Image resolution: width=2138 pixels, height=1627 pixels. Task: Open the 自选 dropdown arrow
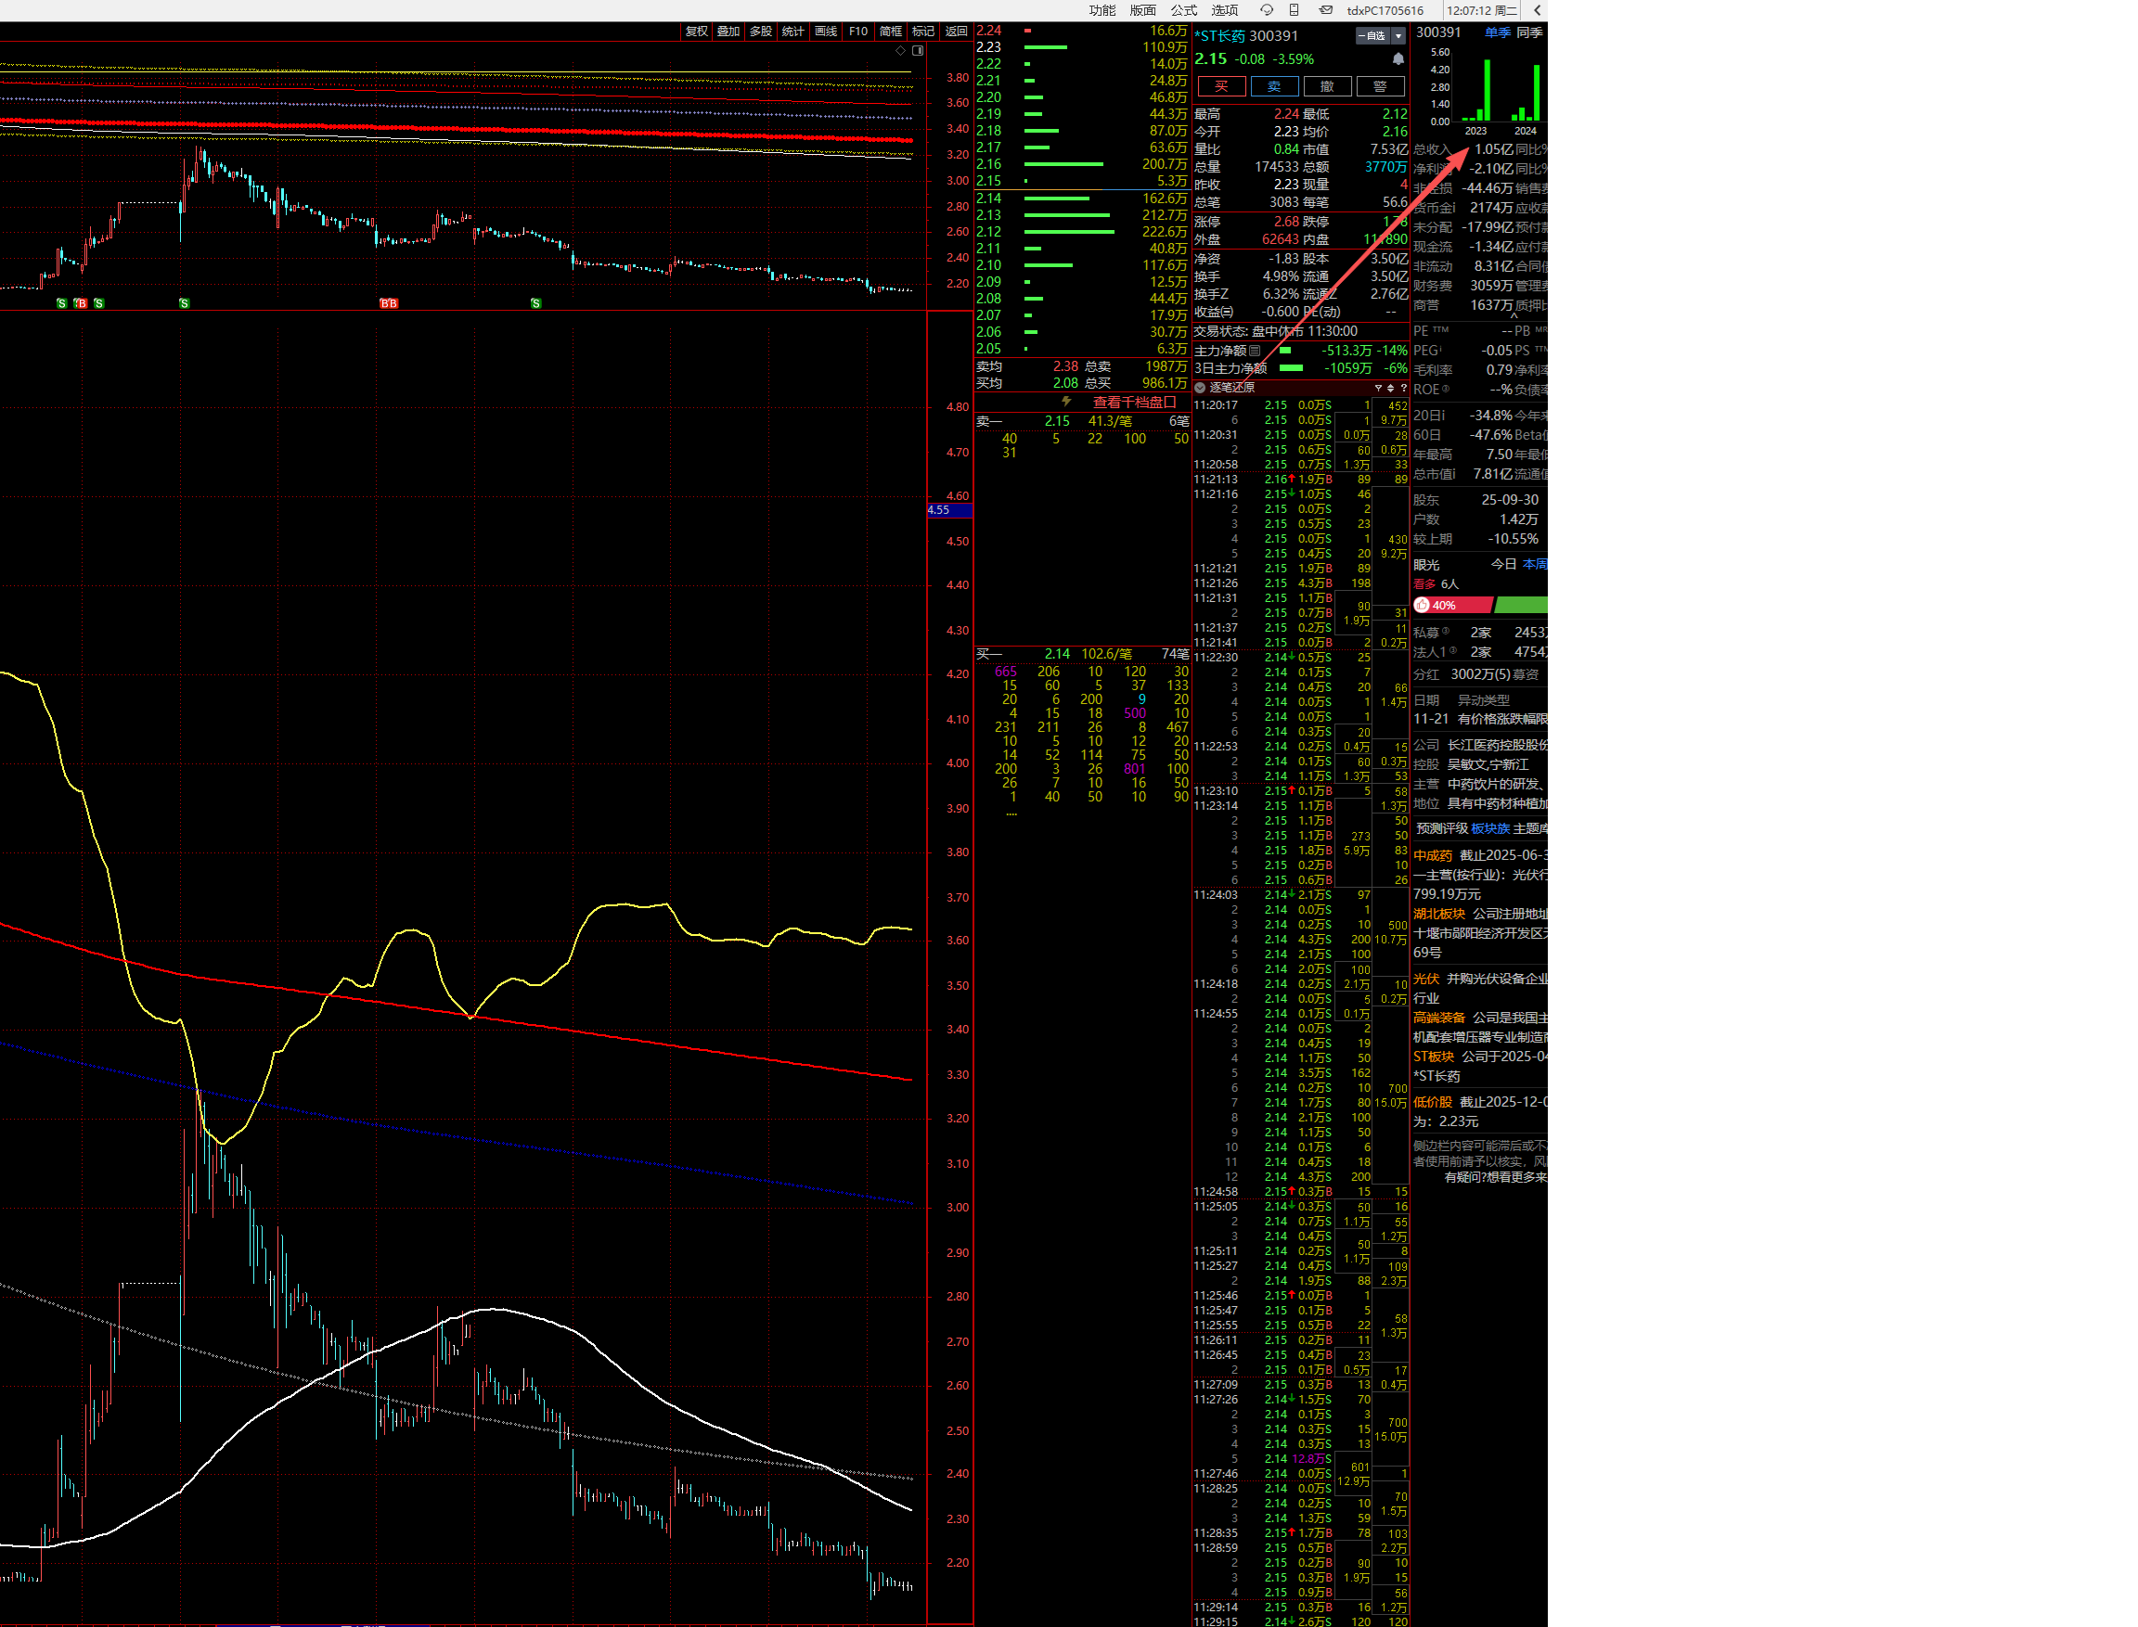1397,36
